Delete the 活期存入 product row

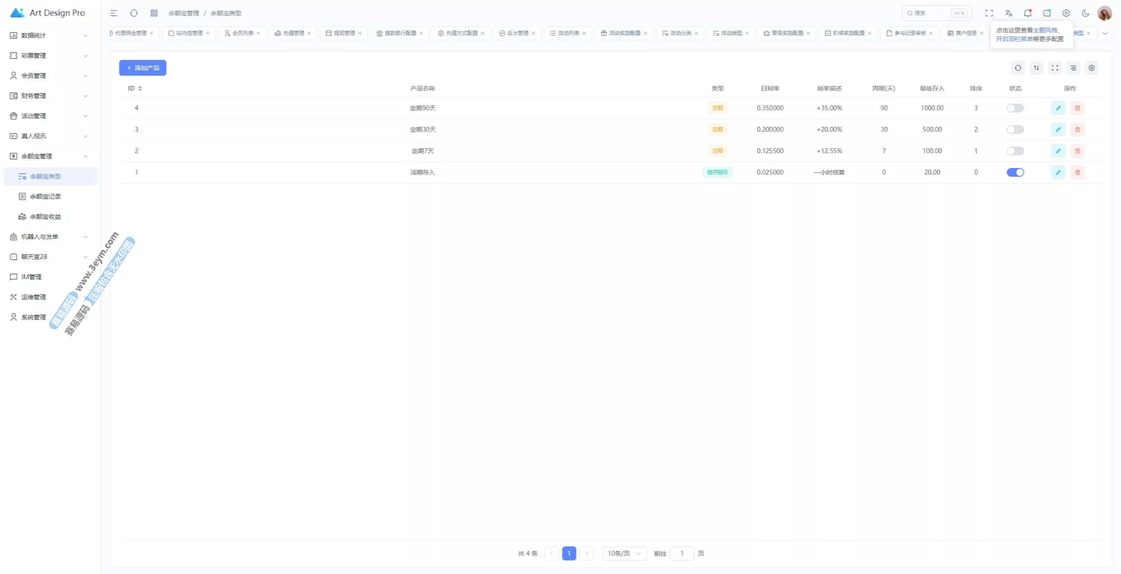1077,172
